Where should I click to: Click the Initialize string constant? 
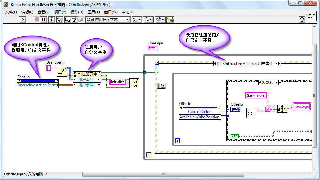(118, 82)
